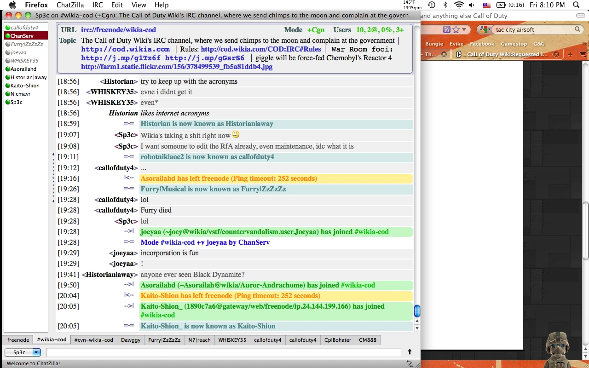Click the chat vertical scrollbar thumb
The width and height of the screenshot is (589, 368).
point(417,311)
